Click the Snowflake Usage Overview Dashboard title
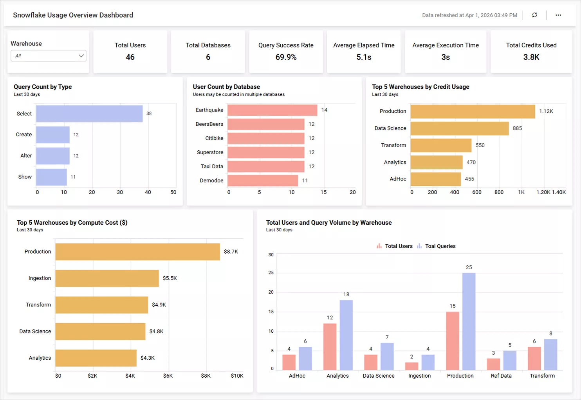 tap(73, 15)
